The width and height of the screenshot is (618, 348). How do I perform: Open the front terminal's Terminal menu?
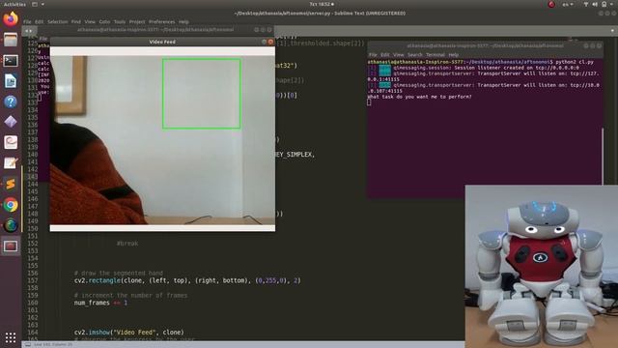click(x=435, y=55)
